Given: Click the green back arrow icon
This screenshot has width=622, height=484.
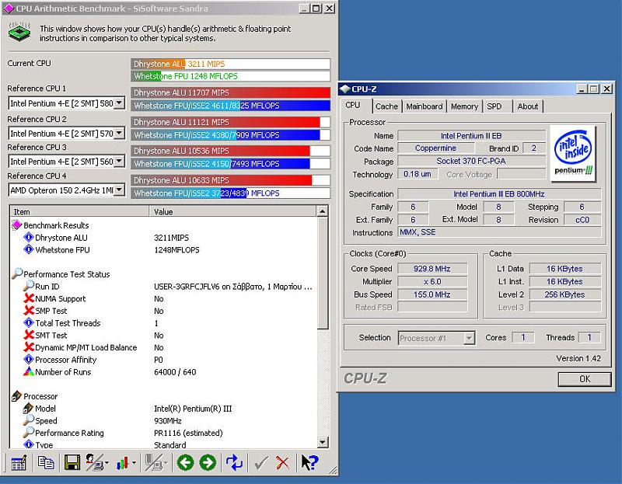Looking at the screenshot, I should point(185,462).
